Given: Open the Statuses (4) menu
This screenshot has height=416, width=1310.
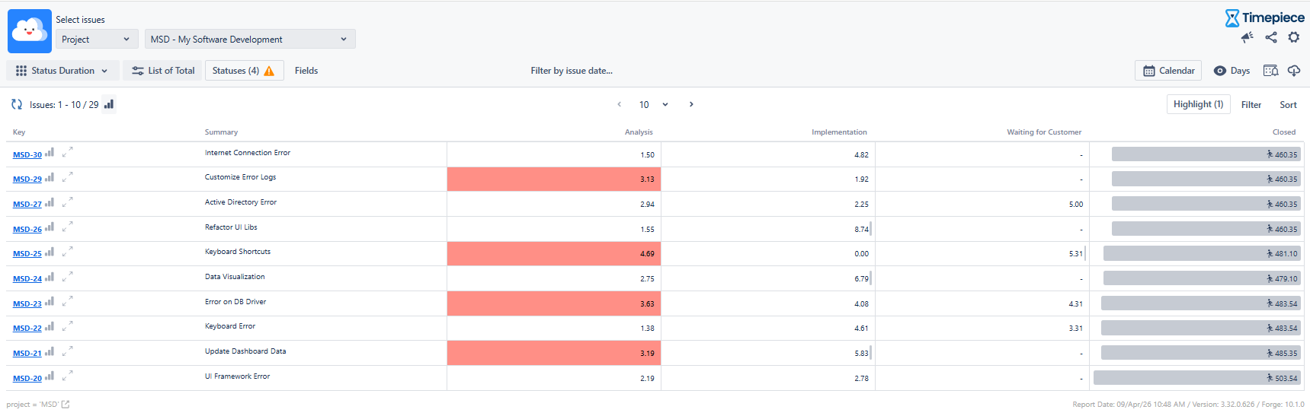Looking at the screenshot, I should point(243,71).
